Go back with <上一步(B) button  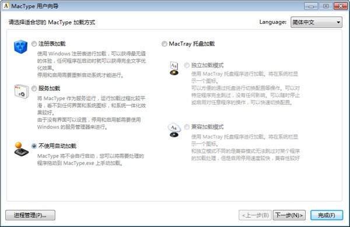click(x=255, y=215)
